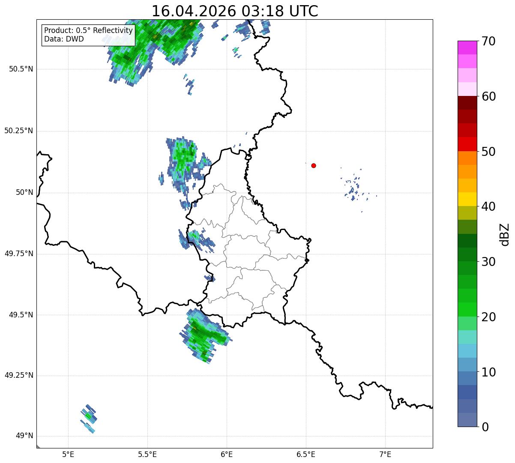
Task: Click the Product: 0.5° Reflectivity info box
Action: pyautogui.click(x=88, y=35)
